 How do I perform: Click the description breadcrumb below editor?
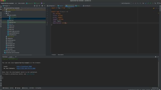(61, 55)
